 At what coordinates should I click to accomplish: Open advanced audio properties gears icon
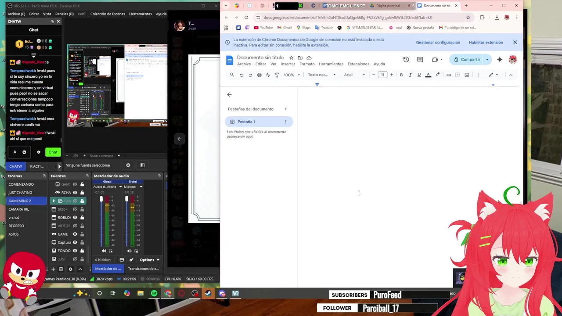click(x=131, y=260)
